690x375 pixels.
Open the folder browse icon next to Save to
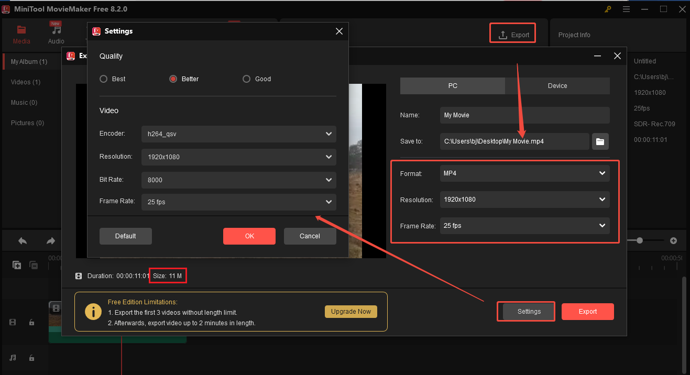[600, 141]
